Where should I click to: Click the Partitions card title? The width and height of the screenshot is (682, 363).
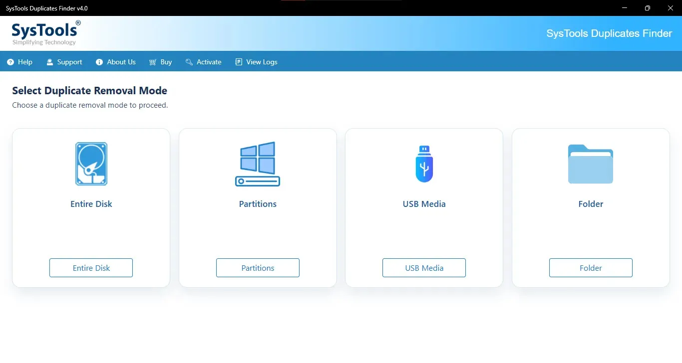point(258,204)
